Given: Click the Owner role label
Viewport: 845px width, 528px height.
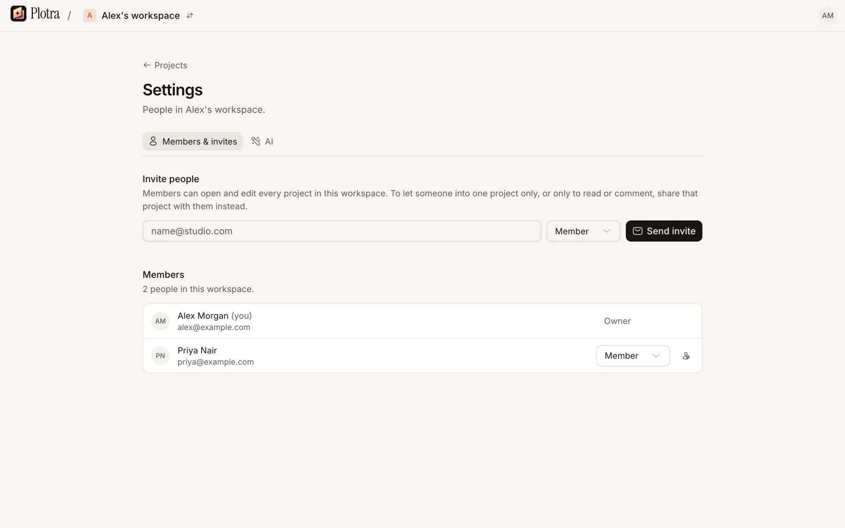Looking at the screenshot, I should (x=617, y=321).
